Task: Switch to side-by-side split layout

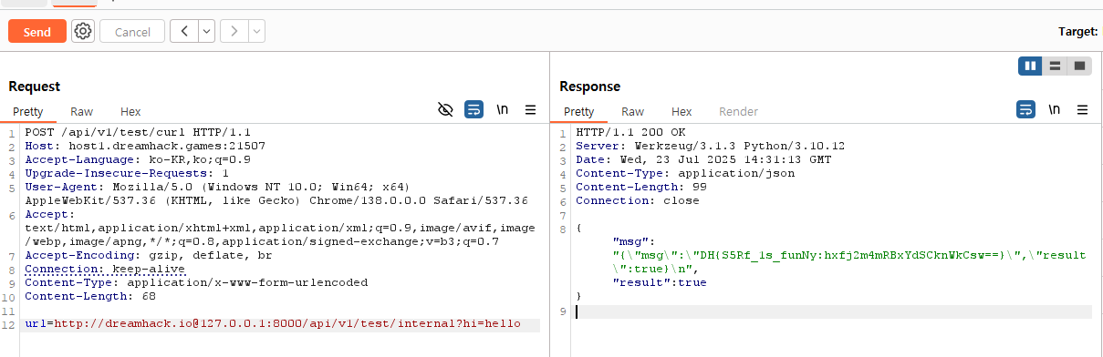Action: pos(1030,66)
